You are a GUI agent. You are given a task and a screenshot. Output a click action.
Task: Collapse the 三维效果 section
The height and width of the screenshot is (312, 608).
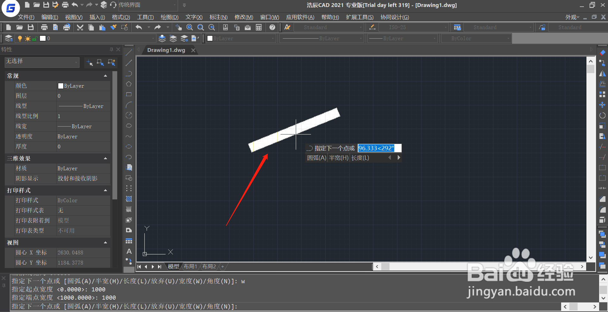pyautogui.click(x=105, y=158)
